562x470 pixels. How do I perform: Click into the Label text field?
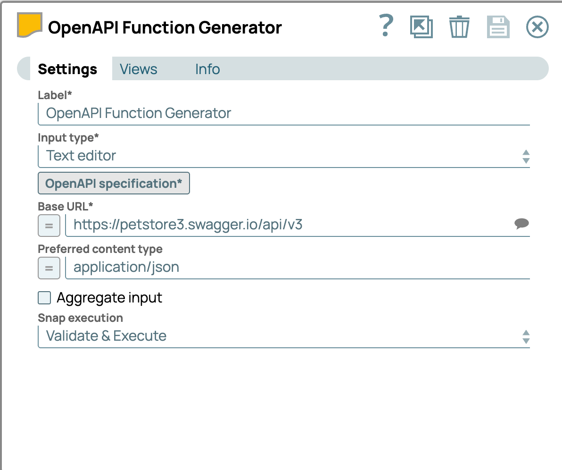[283, 114]
